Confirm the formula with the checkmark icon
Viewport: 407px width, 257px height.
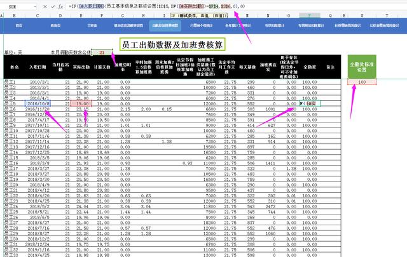(x=53, y=7)
